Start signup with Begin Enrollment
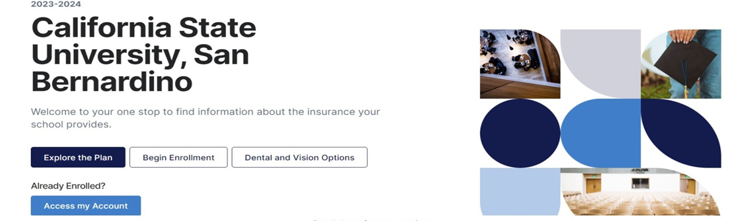The image size is (733, 221). [178, 157]
